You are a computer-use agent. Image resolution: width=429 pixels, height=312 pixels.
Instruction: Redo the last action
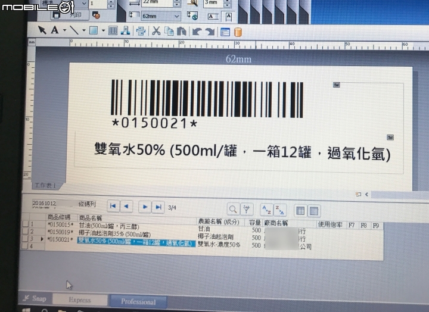(210, 32)
